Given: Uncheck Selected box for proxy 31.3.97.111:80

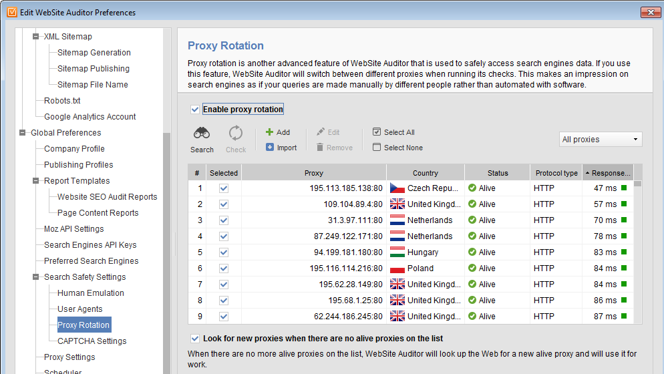Looking at the screenshot, I should [224, 220].
